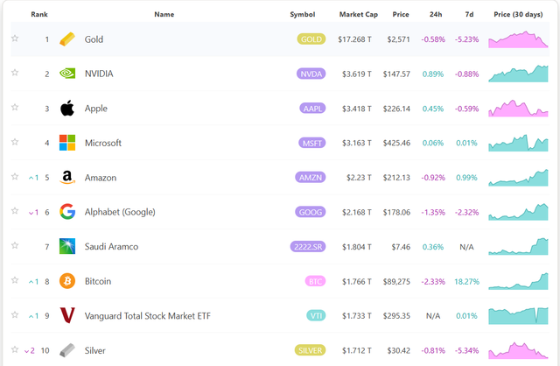This screenshot has width=560, height=366.
Task: Open the Gold asset link
Action: (94, 39)
